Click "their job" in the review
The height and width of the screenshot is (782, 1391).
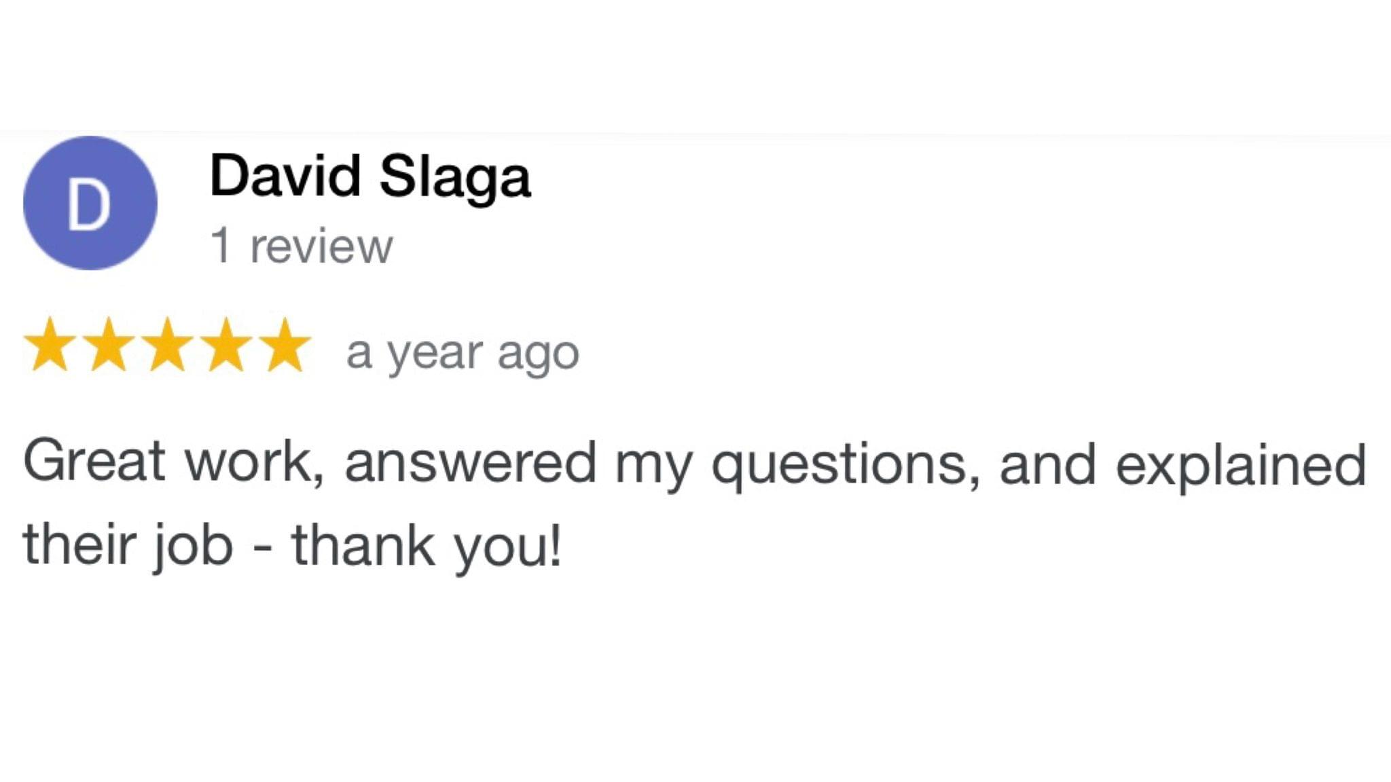point(128,544)
